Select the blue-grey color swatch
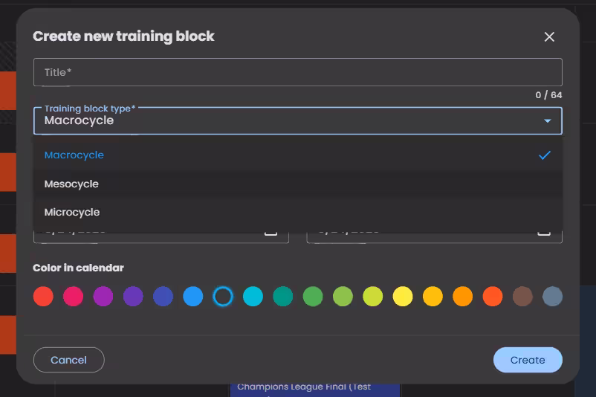This screenshot has height=397, width=596. pyautogui.click(x=552, y=297)
